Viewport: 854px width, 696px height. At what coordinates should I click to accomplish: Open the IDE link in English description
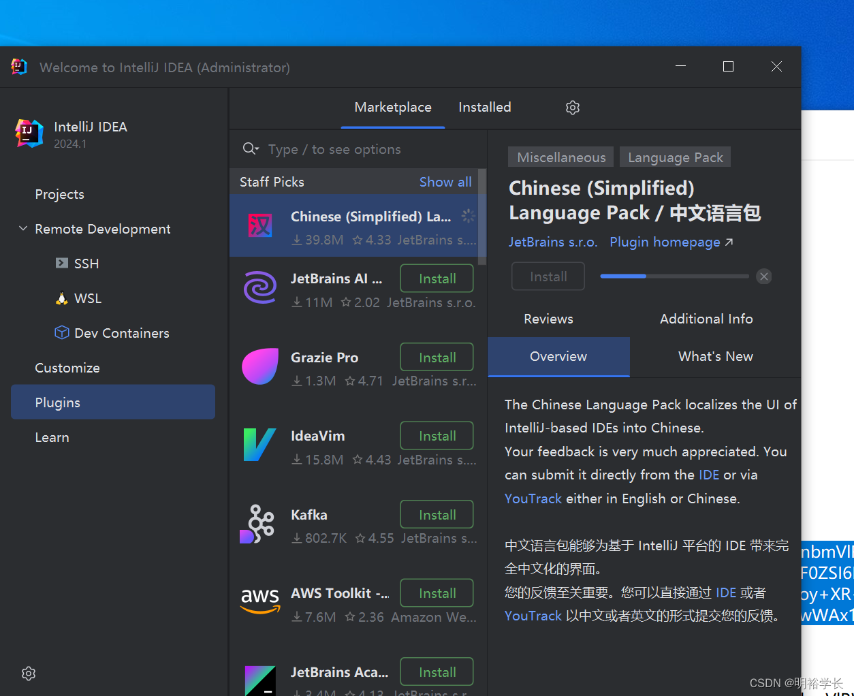[709, 475]
